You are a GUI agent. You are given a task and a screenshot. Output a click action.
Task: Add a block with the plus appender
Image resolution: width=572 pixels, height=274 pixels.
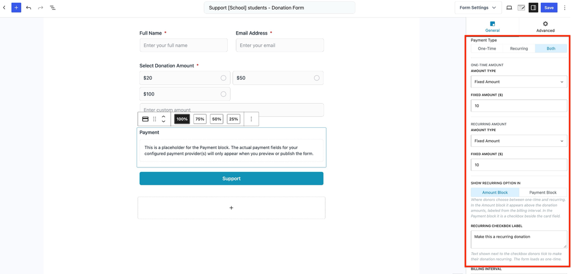[231, 208]
